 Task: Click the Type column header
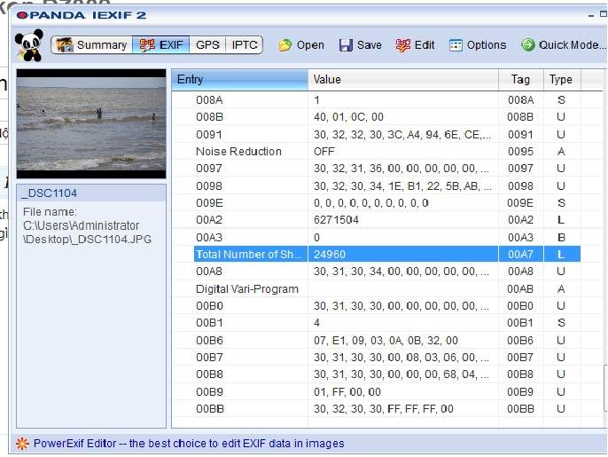click(x=561, y=80)
